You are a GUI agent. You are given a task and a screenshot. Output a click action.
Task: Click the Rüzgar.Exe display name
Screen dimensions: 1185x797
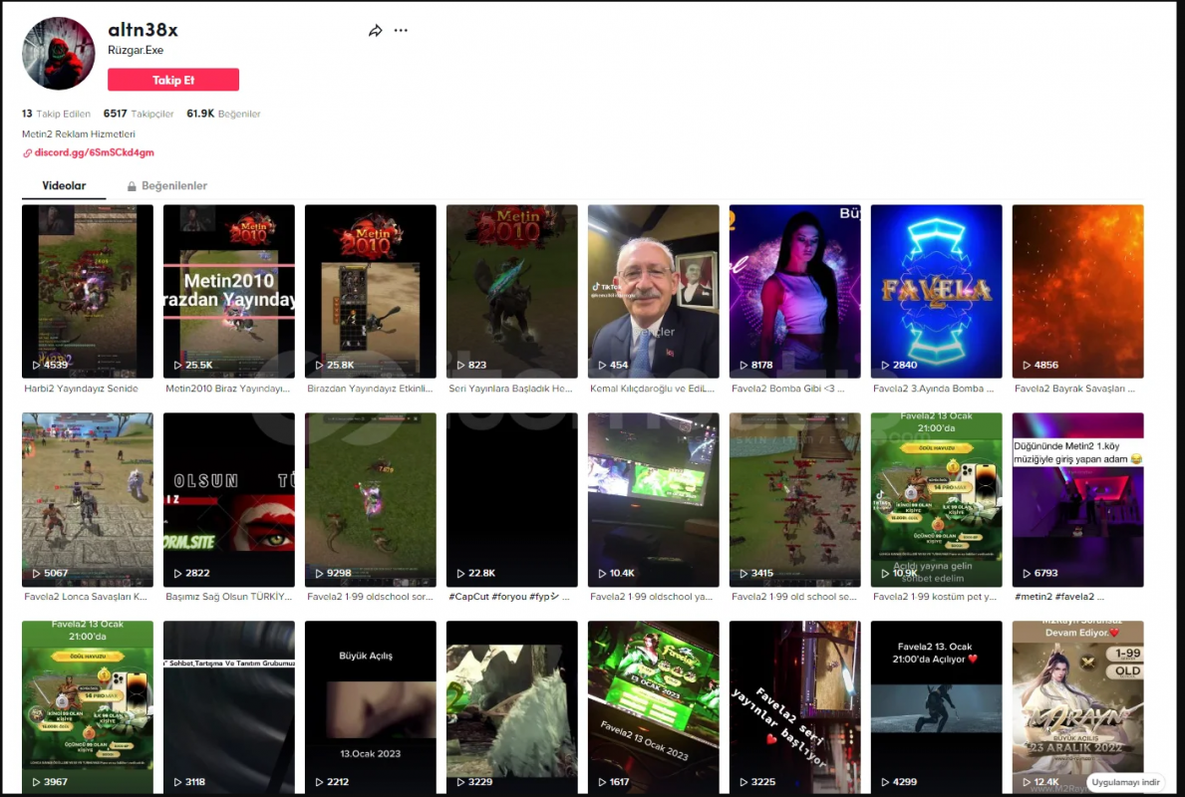pyautogui.click(x=136, y=50)
